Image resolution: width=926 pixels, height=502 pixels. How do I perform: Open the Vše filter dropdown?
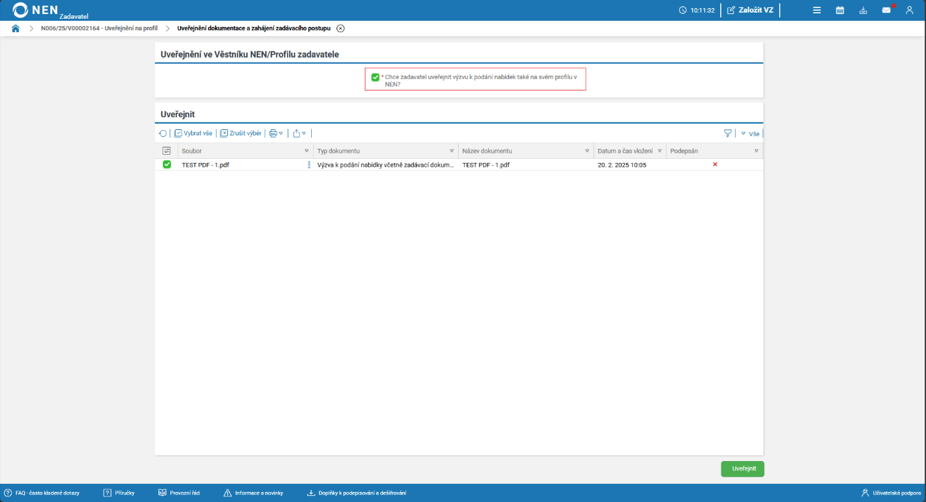click(750, 133)
